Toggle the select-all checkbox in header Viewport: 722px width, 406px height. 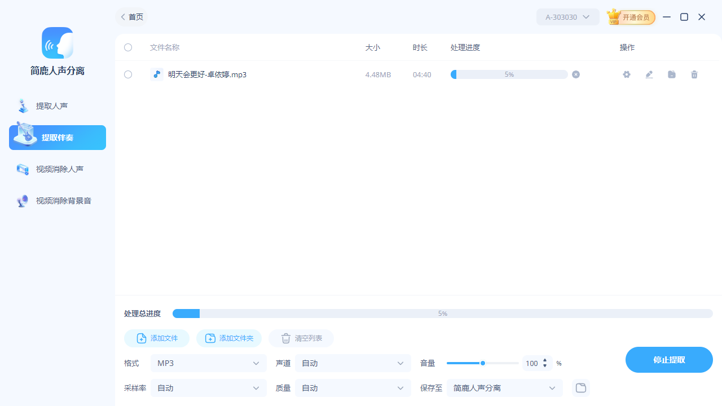[x=128, y=47]
